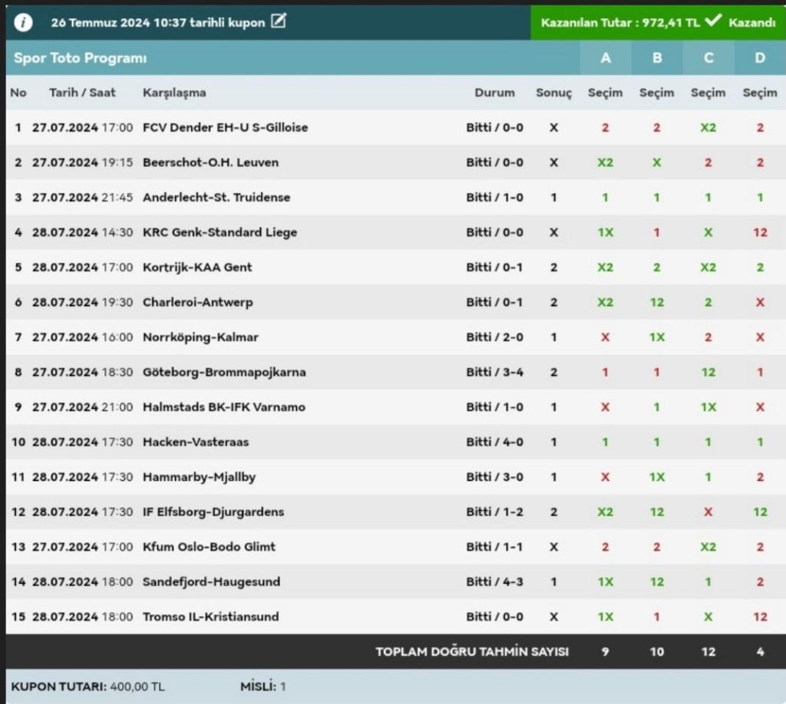Screen dimensions: 786x704
Task: Click the checkmark icon next to Kazandı
Action: 712,21
